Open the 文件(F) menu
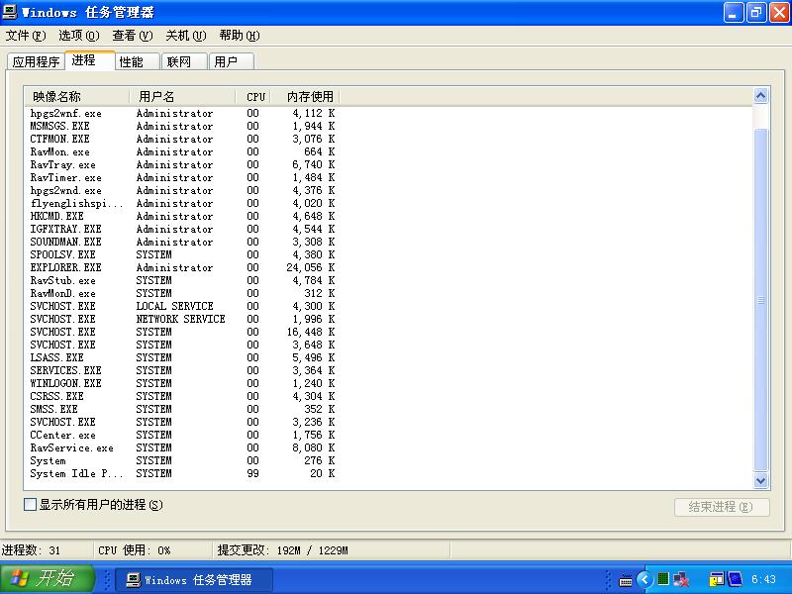792x594 pixels. (x=26, y=36)
